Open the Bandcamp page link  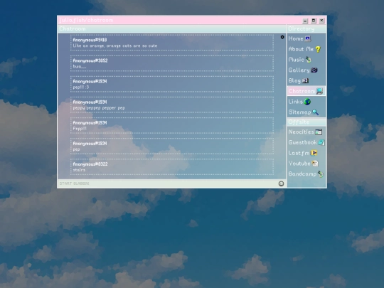(x=302, y=174)
